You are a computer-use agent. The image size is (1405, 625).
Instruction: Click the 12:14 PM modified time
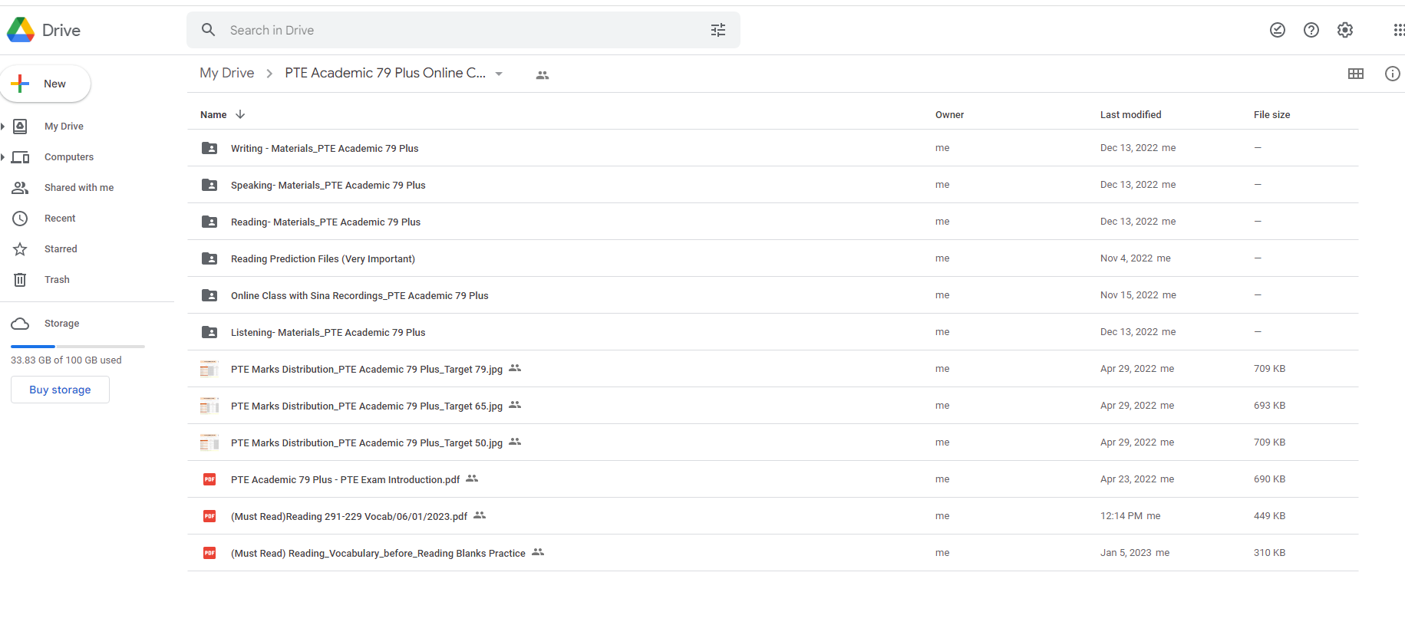click(1121, 516)
